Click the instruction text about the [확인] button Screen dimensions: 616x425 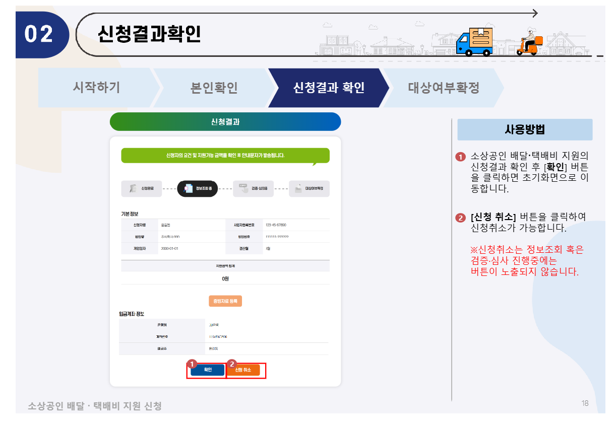529,173
